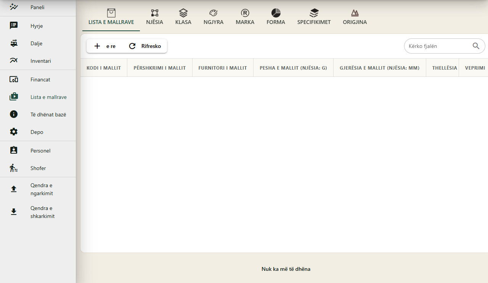Select the LISTA E MALLRAVE tab
The width and height of the screenshot is (488, 283).
111,18
